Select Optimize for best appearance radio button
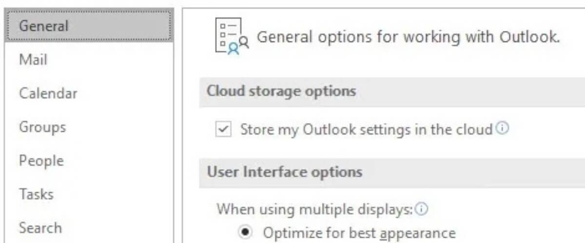 pos(246,233)
